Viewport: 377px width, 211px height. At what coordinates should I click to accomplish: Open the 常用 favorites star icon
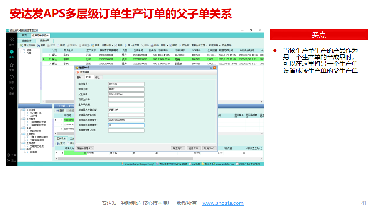pos(12,65)
